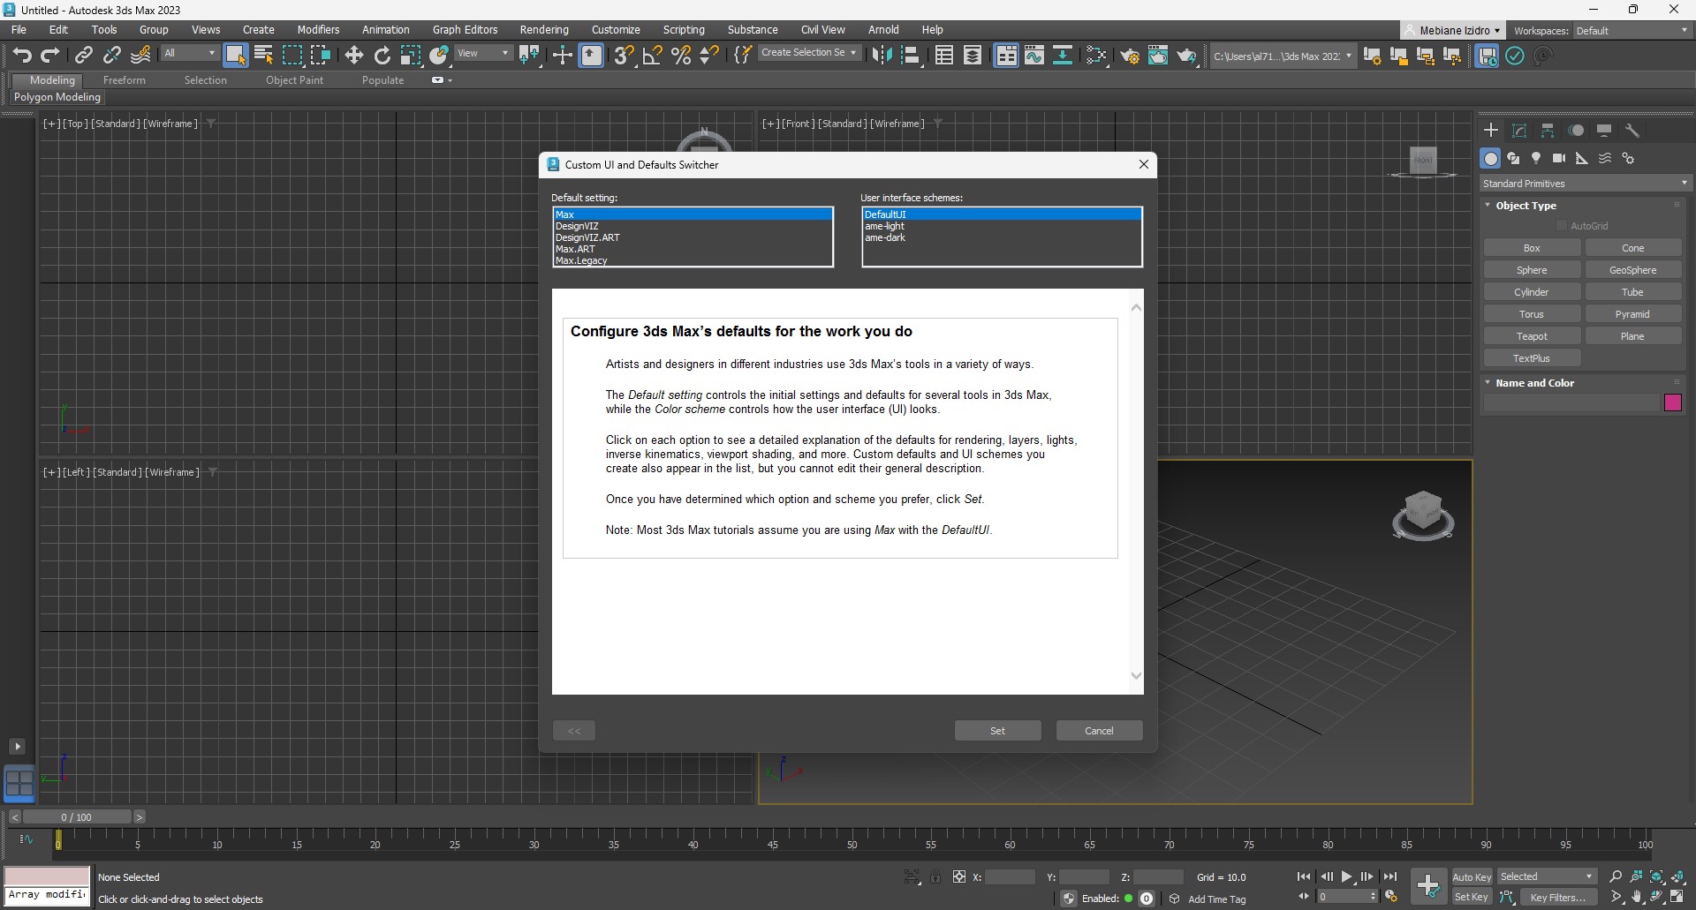This screenshot has width=1696, height=910.
Task: Click the Teapot primitive button
Action: (x=1531, y=336)
